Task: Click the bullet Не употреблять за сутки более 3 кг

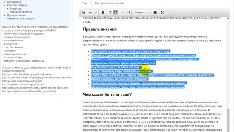Action: (x=116, y=67)
